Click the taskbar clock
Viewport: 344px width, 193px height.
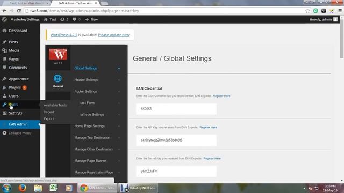[x=330, y=188]
